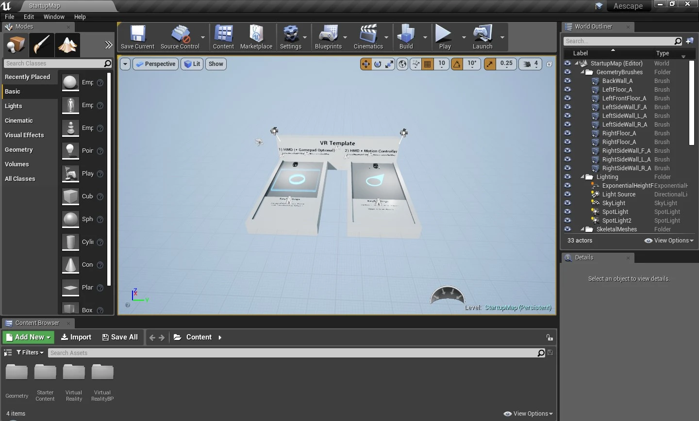This screenshot has width=699, height=421.
Task: Open World Outliner View Options
Action: coord(669,241)
